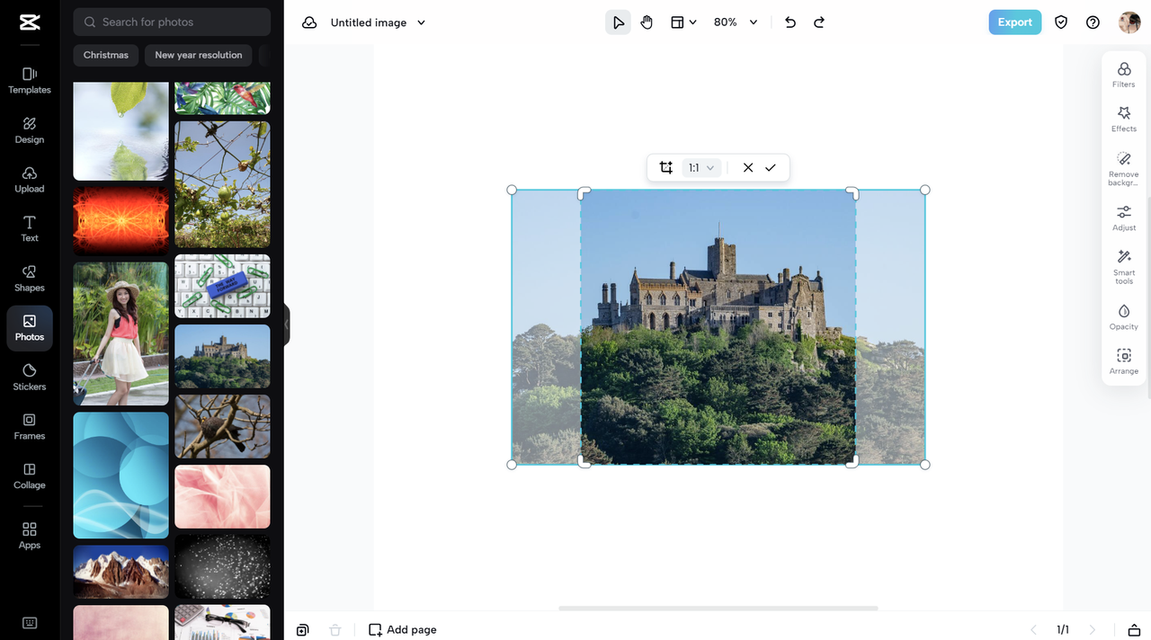Open the Apps panel
This screenshot has height=640, width=1151.
coord(30,536)
